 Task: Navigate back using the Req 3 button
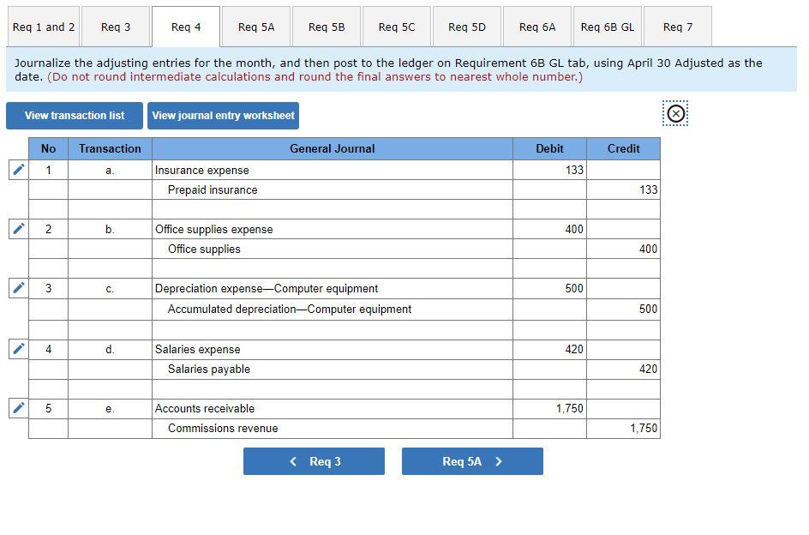point(314,460)
